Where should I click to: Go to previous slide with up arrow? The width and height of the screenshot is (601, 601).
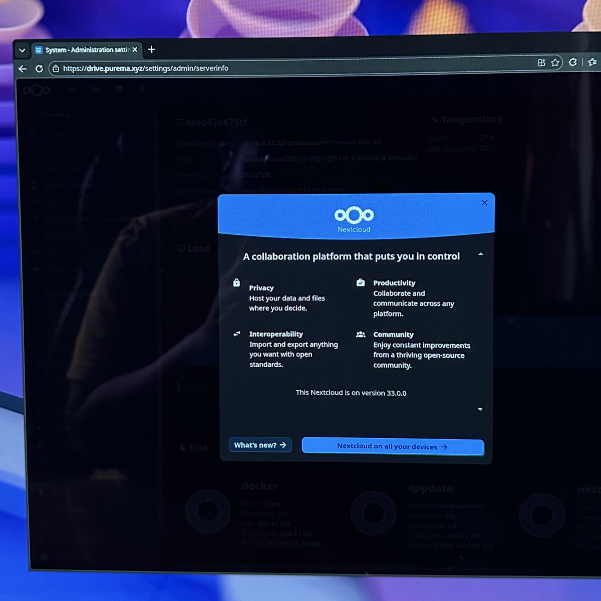pyautogui.click(x=480, y=254)
